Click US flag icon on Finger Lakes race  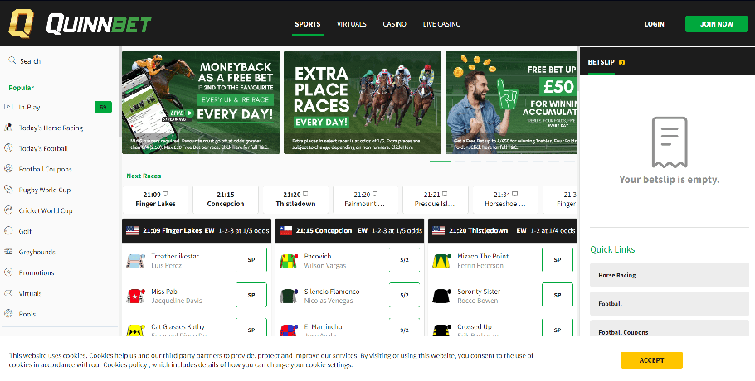pos(133,230)
